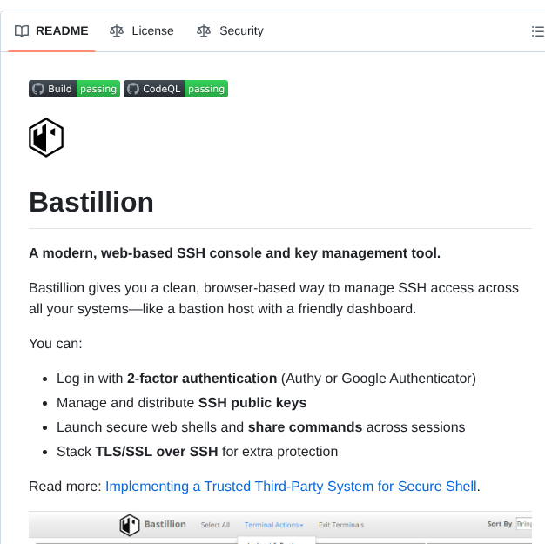Open Terminal Actions dropdown in the screenshot
This screenshot has width=545, height=544.
(x=274, y=525)
